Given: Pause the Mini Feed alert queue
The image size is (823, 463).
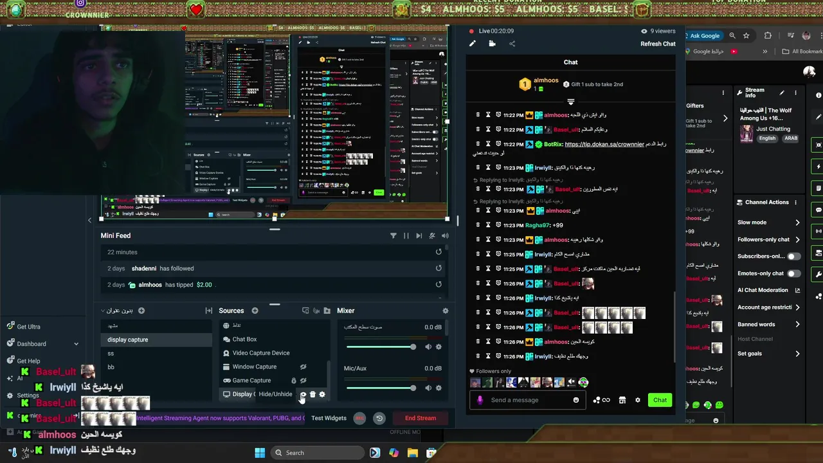Looking at the screenshot, I should [406, 236].
